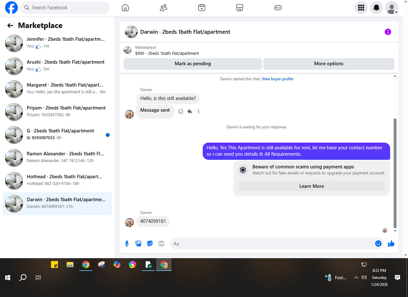Open the volume icon in system tray
Screen dimensions: 408x297
coord(364,278)
